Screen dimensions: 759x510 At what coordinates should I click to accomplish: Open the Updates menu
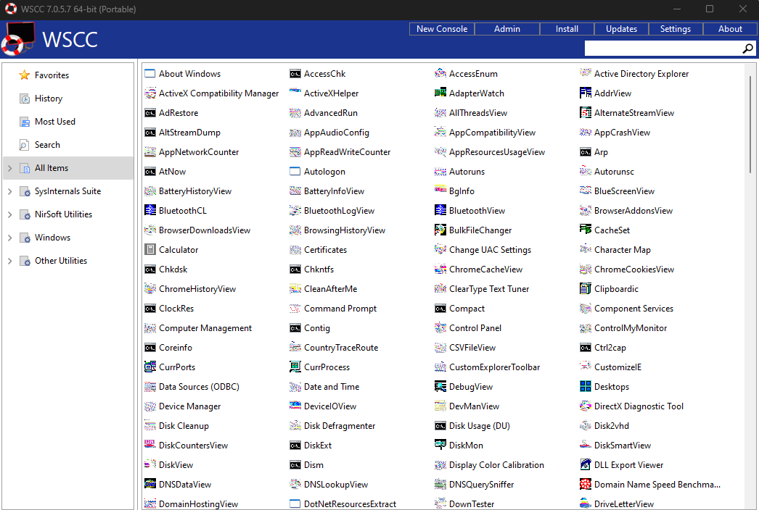pos(622,29)
